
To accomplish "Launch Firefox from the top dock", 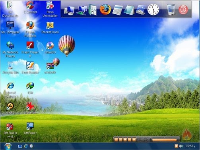I will point(105,9).
